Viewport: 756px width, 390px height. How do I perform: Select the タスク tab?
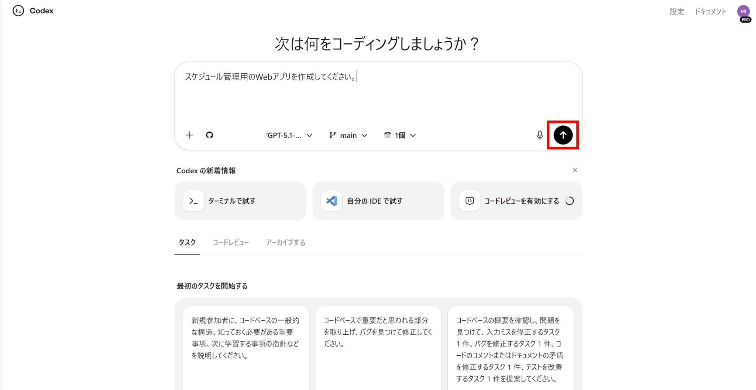[x=187, y=243]
